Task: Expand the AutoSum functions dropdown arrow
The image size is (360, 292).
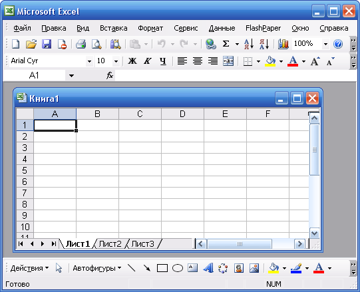Action: [x=237, y=44]
